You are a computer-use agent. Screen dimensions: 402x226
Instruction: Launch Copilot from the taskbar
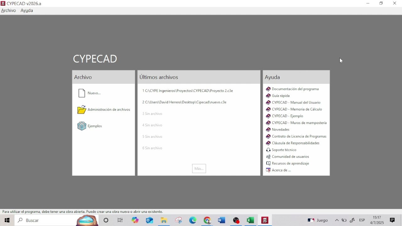[135, 221]
